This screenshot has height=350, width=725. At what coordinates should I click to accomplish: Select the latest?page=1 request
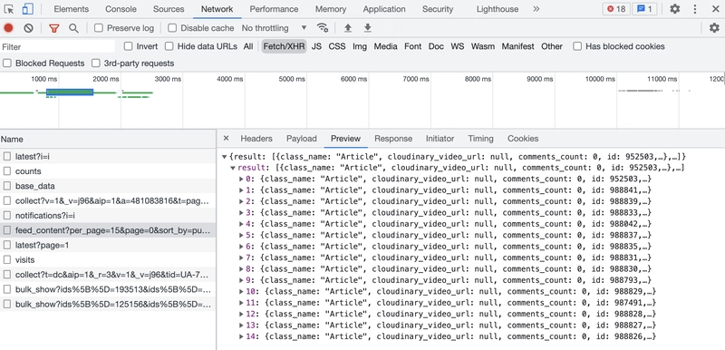108,245
